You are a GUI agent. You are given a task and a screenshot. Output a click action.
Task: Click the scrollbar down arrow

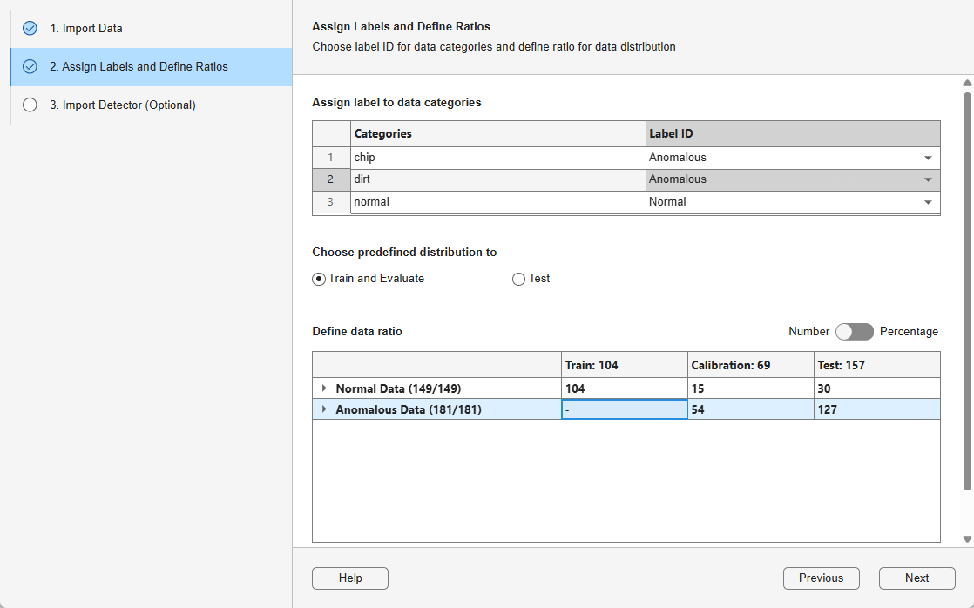click(967, 539)
